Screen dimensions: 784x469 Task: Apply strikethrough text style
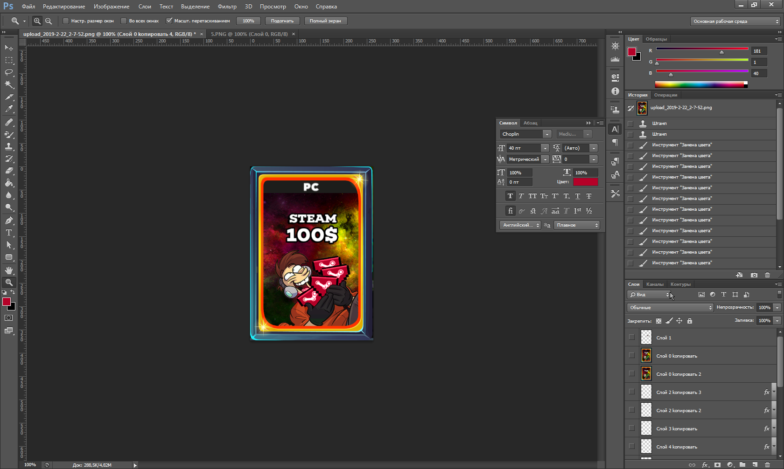[x=589, y=196]
